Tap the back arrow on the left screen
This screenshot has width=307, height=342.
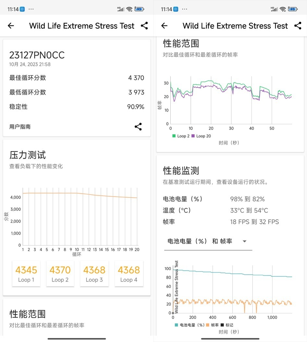pos(11,26)
